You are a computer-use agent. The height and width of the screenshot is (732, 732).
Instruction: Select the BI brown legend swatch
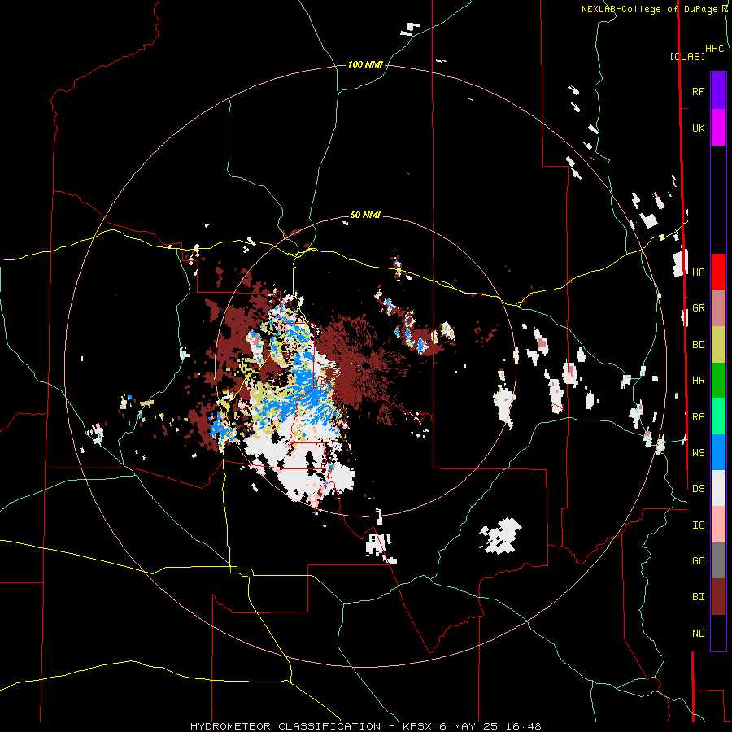[718, 597]
